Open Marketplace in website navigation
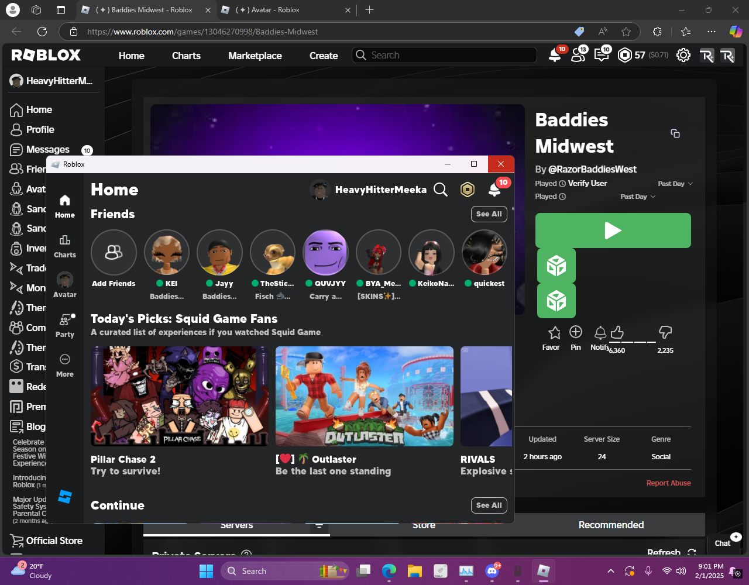Screen dimensions: 749x585 click(255, 56)
